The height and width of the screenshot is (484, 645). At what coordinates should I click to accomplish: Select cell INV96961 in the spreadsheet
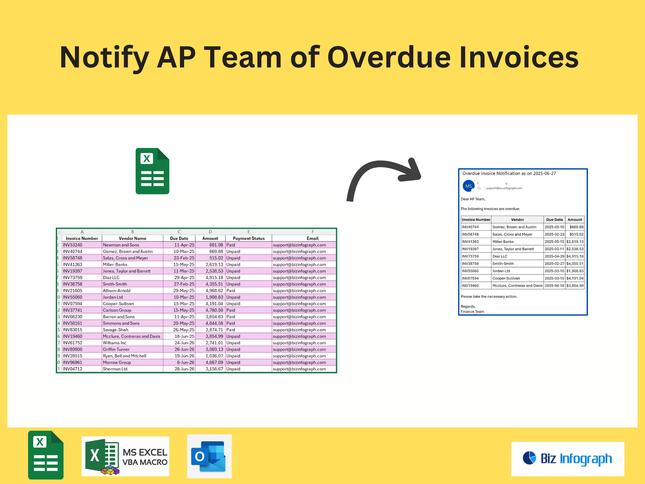(x=82, y=362)
